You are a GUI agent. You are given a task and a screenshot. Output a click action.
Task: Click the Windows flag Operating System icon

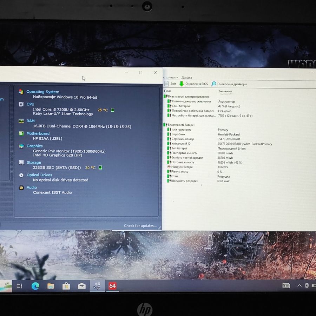[21, 92]
